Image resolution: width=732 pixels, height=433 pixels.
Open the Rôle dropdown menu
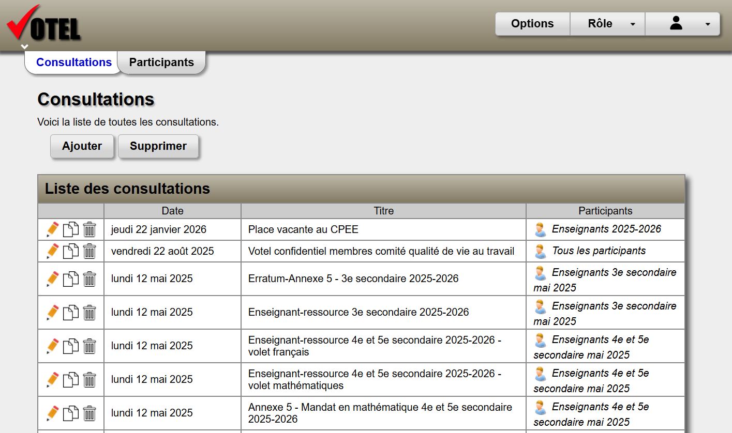[607, 24]
